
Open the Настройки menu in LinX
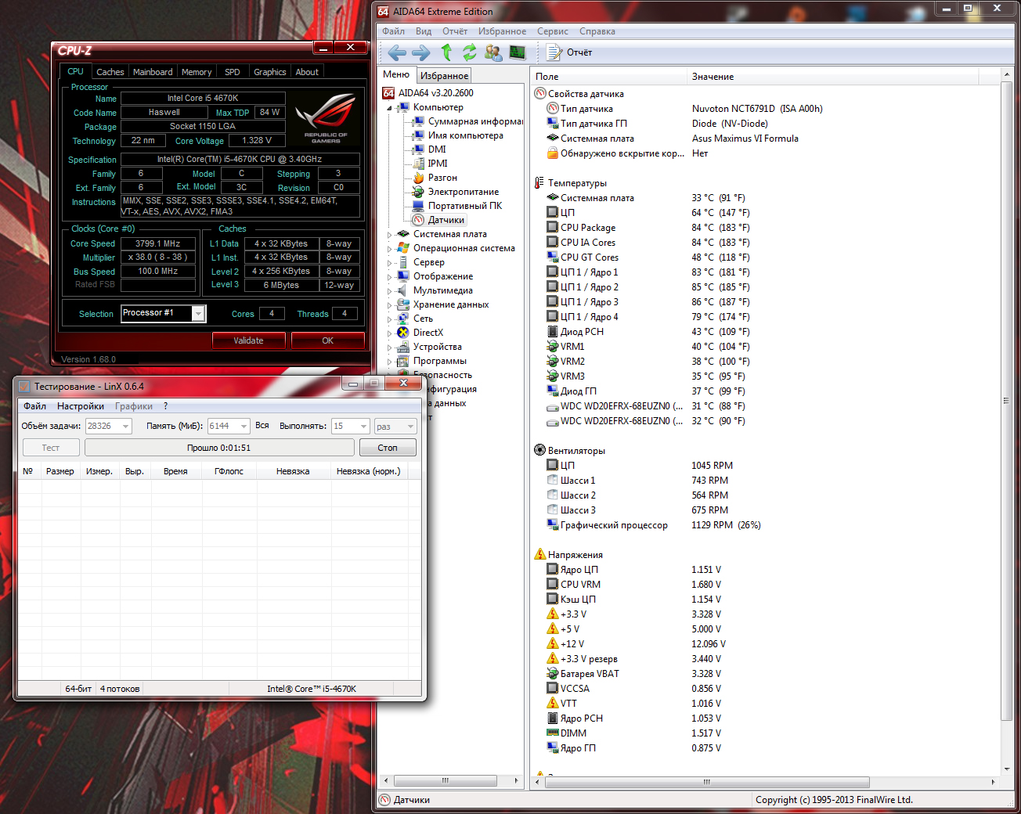pos(81,406)
